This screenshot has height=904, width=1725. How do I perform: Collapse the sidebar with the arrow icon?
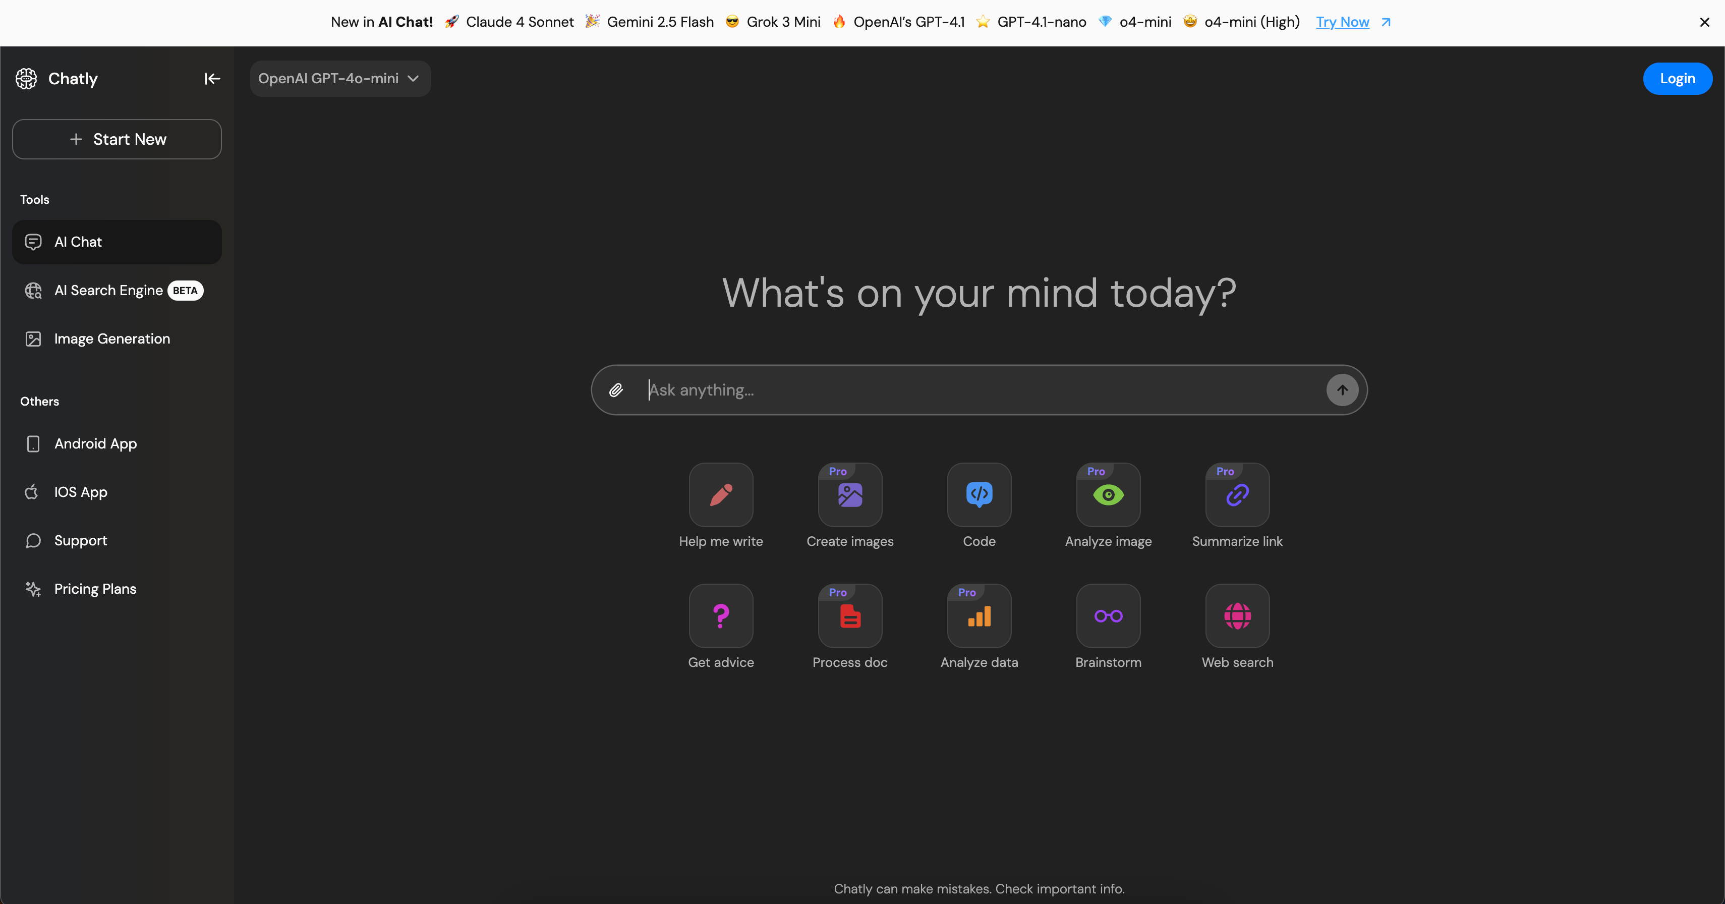pos(211,78)
